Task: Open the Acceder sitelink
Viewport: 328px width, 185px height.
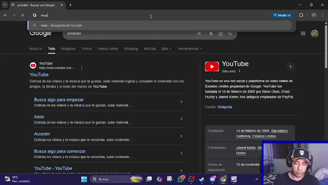Action: tap(42, 134)
